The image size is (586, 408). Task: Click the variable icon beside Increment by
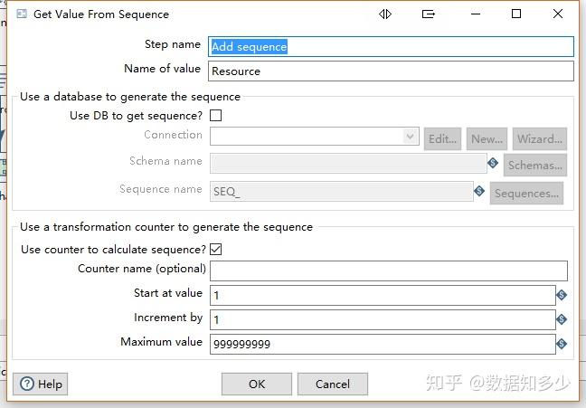tap(562, 319)
